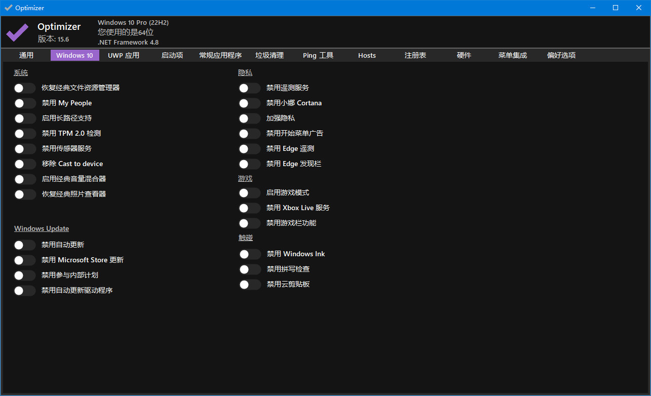Click the 禁用 Xbox Live 服务 label
This screenshot has height=396, width=651.
click(298, 208)
